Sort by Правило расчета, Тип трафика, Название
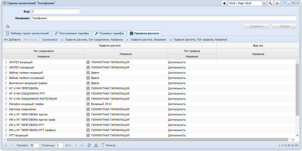 pos(198,40)
